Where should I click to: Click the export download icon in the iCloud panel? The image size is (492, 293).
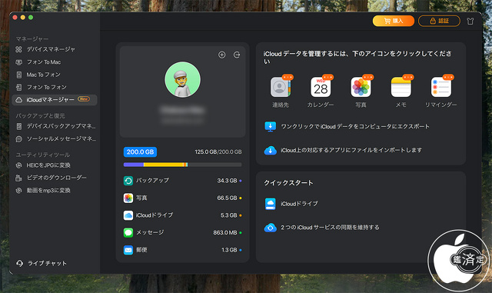tap(270, 127)
